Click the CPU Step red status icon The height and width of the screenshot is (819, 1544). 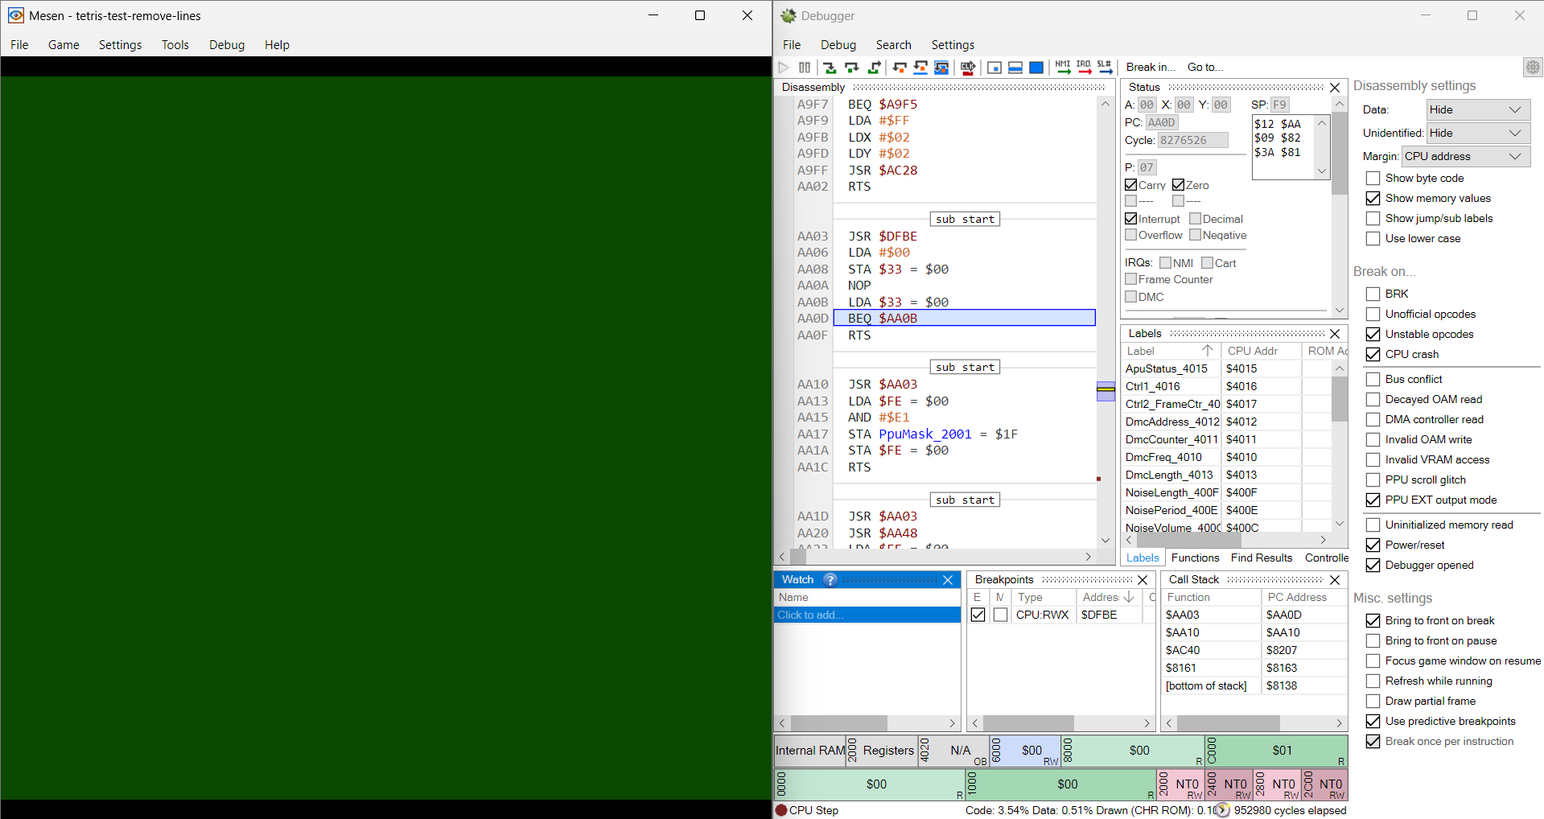pos(781,810)
